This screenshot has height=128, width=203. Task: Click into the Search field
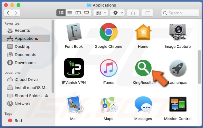[180, 13]
